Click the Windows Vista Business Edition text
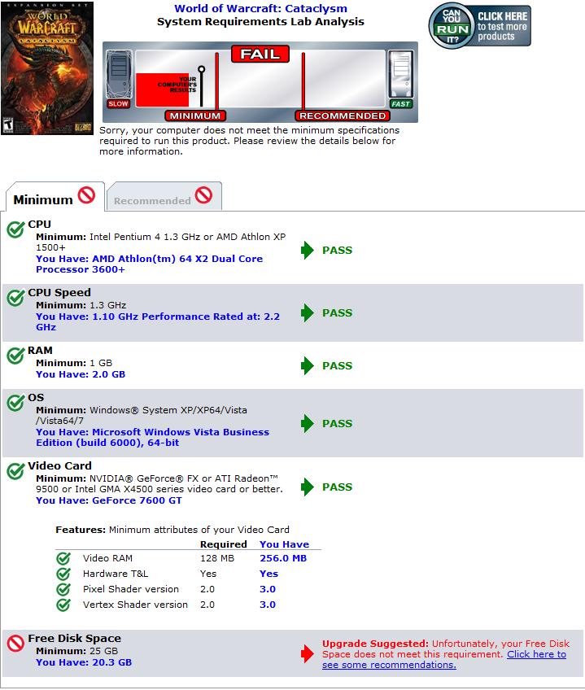585x690 pixels. click(x=152, y=438)
